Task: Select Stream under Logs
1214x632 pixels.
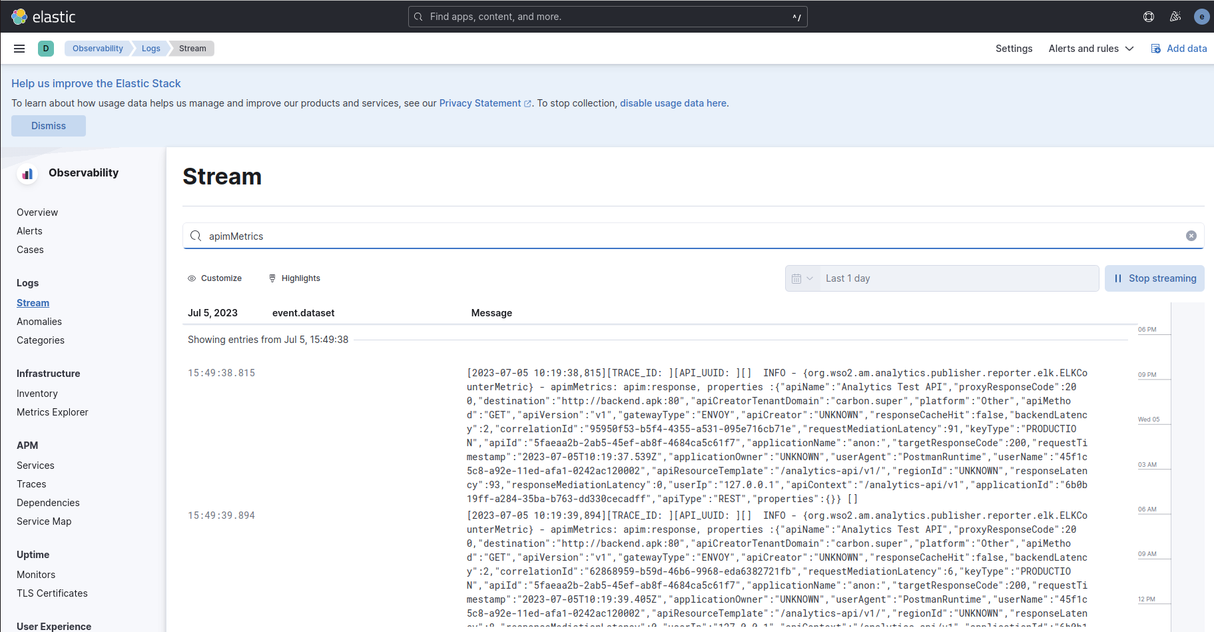Action: click(33, 303)
